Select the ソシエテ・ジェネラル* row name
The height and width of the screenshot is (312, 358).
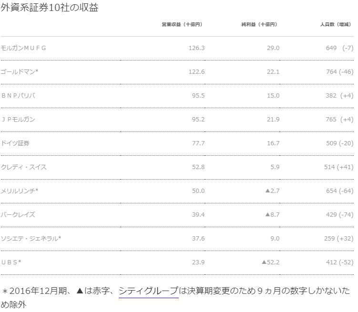(31, 239)
